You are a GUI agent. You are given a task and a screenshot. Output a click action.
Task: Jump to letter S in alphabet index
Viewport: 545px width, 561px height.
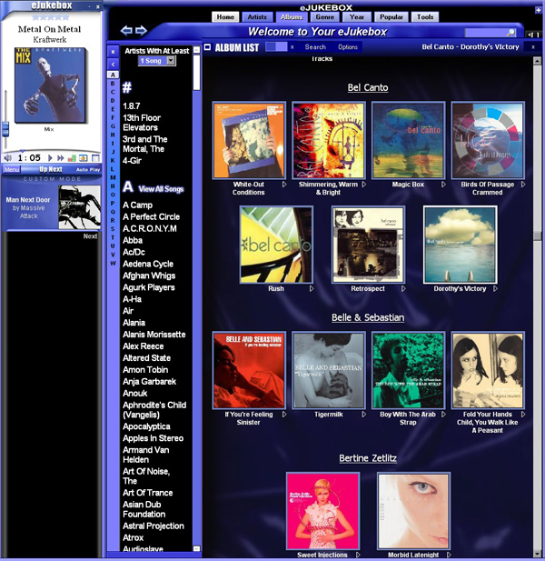coord(113,229)
